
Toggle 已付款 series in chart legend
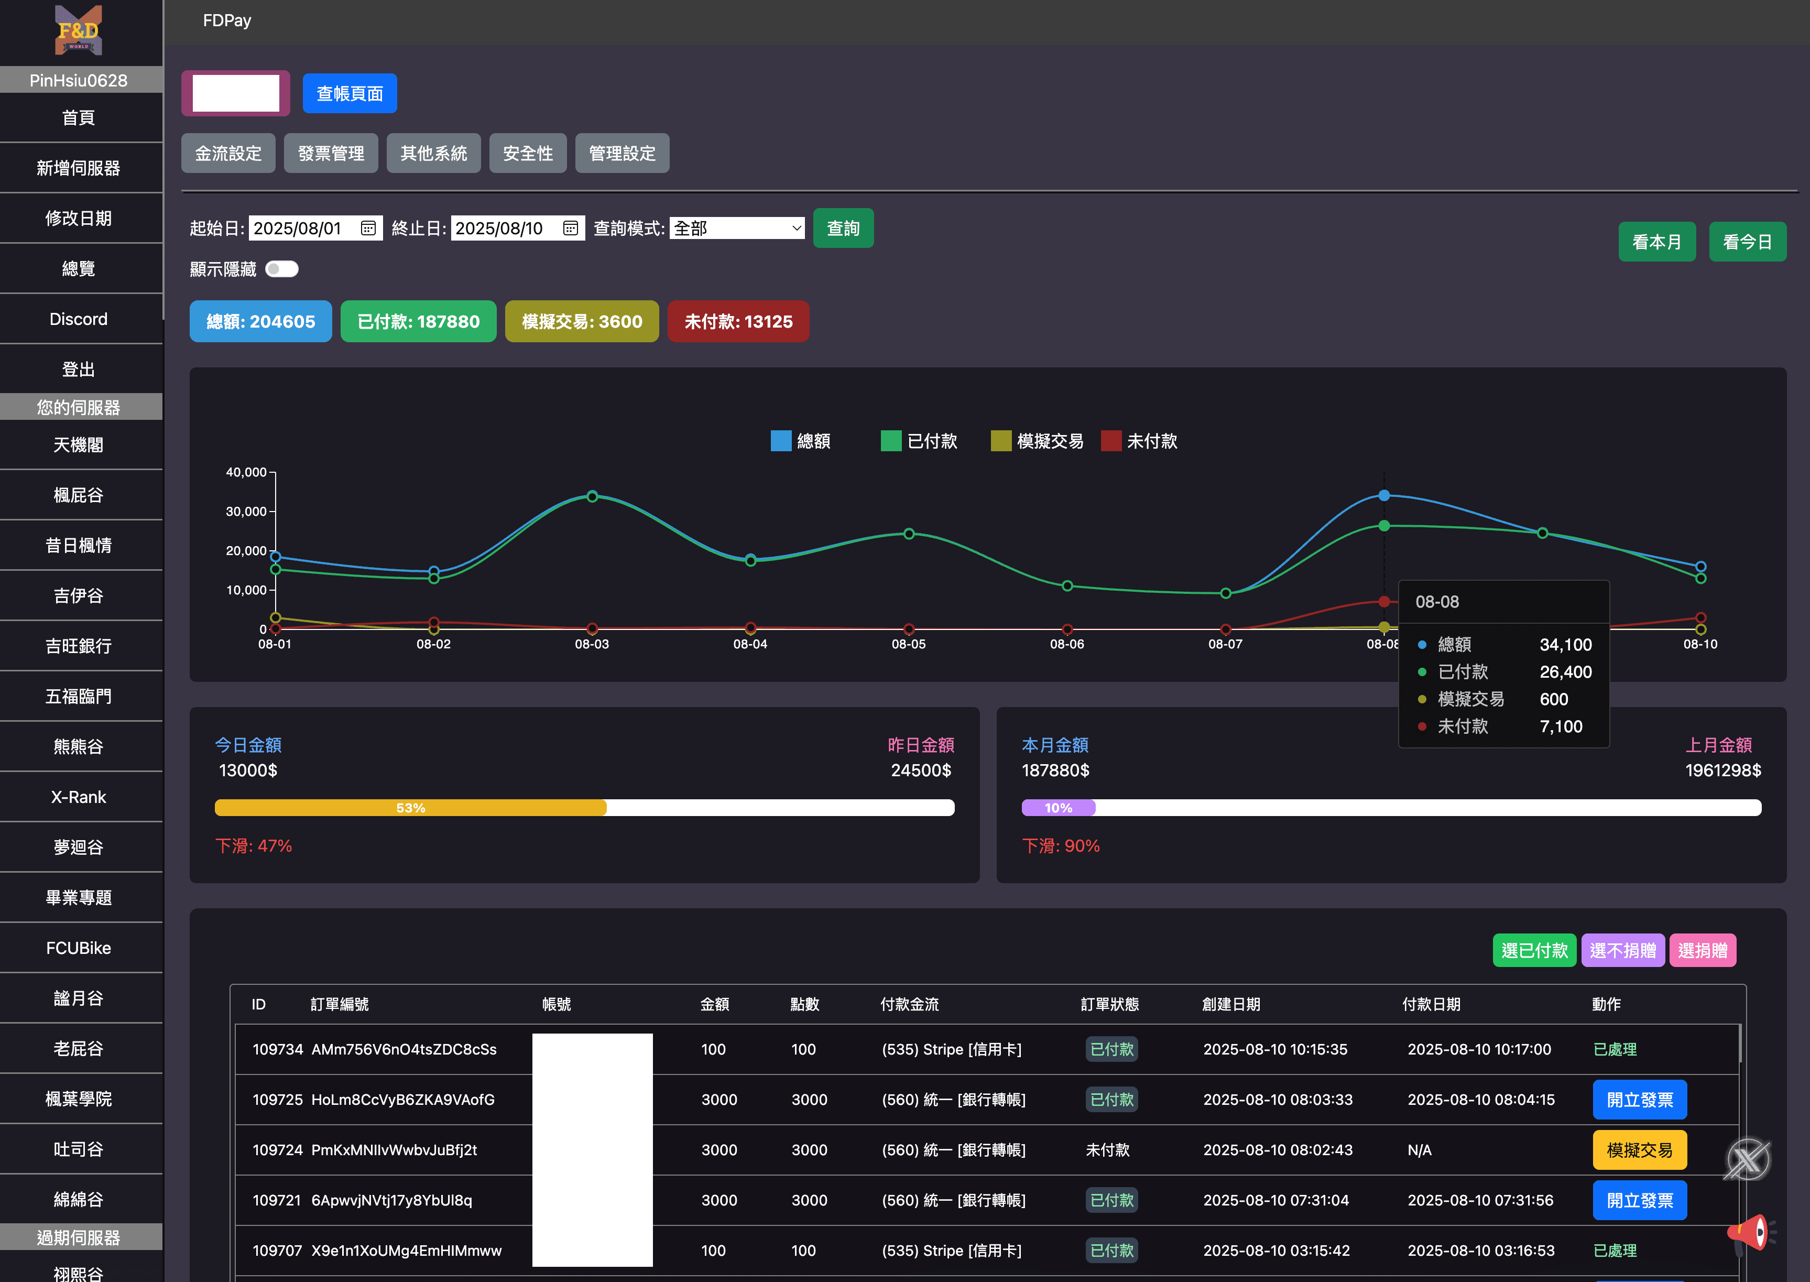click(919, 440)
